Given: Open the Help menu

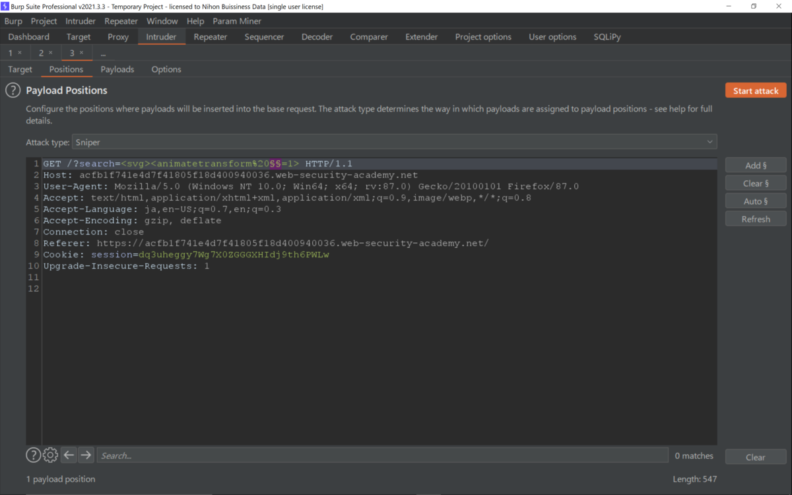Looking at the screenshot, I should point(195,21).
